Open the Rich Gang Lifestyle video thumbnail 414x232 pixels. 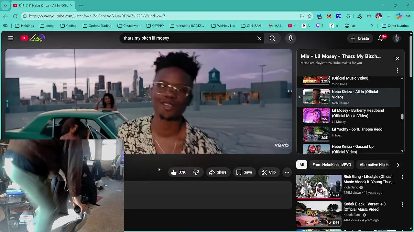tap(319, 187)
